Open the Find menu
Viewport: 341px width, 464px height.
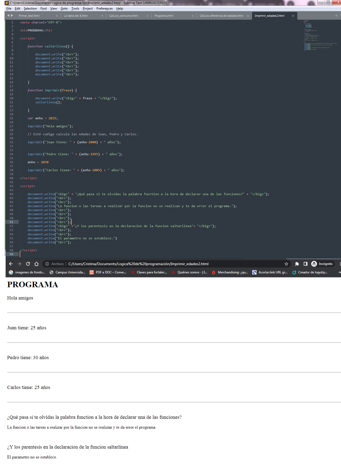click(x=43, y=9)
